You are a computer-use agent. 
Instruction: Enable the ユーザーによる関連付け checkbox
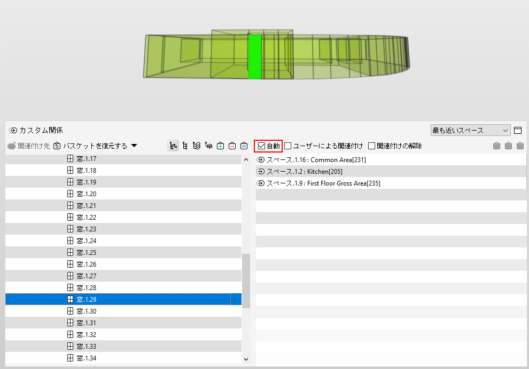coord(288,146)
